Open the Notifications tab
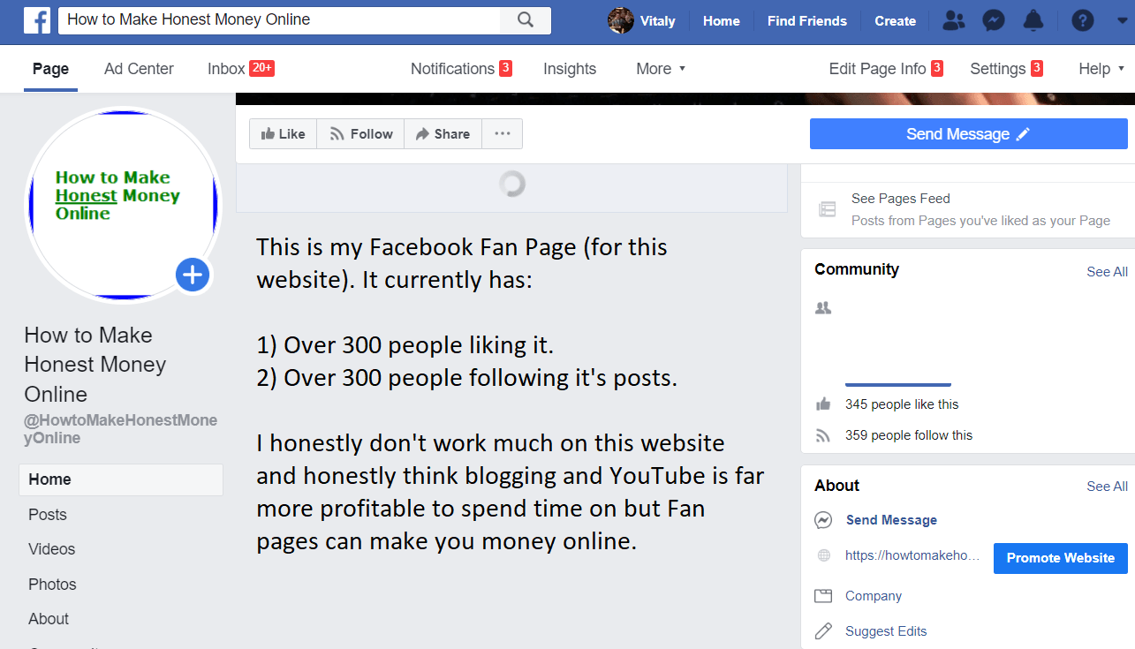The height and width of the screenshot is (649, 1135). point(461,69)
